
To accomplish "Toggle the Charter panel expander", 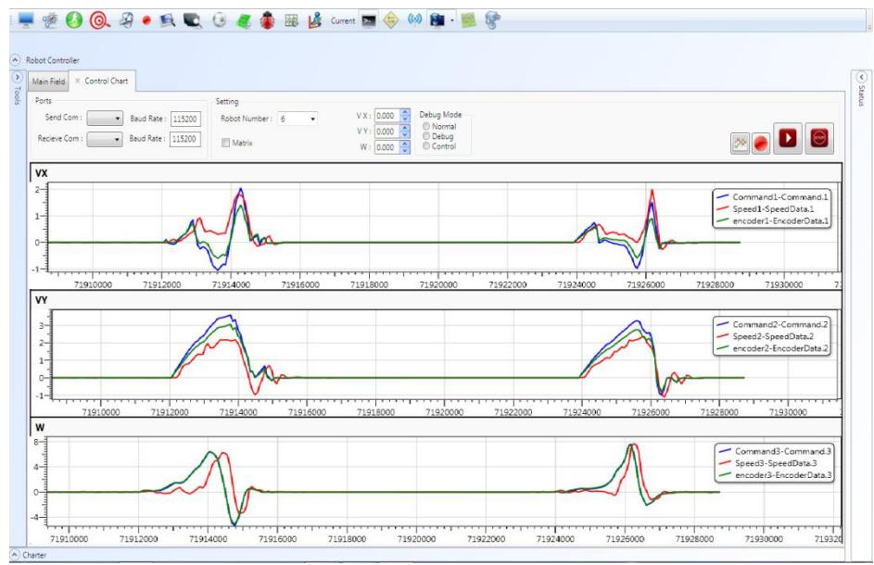I will tap(15, 555).
